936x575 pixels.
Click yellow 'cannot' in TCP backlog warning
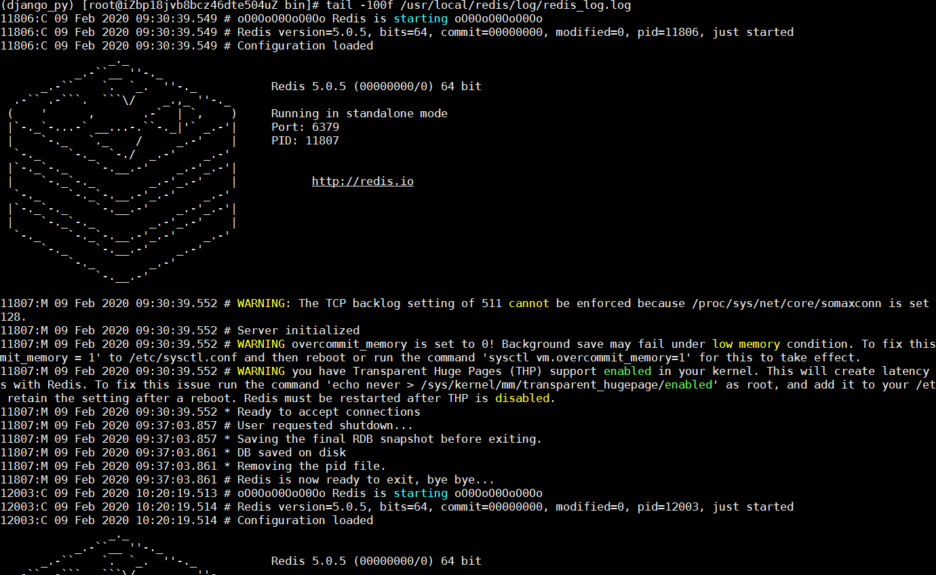tap(529, 303)
